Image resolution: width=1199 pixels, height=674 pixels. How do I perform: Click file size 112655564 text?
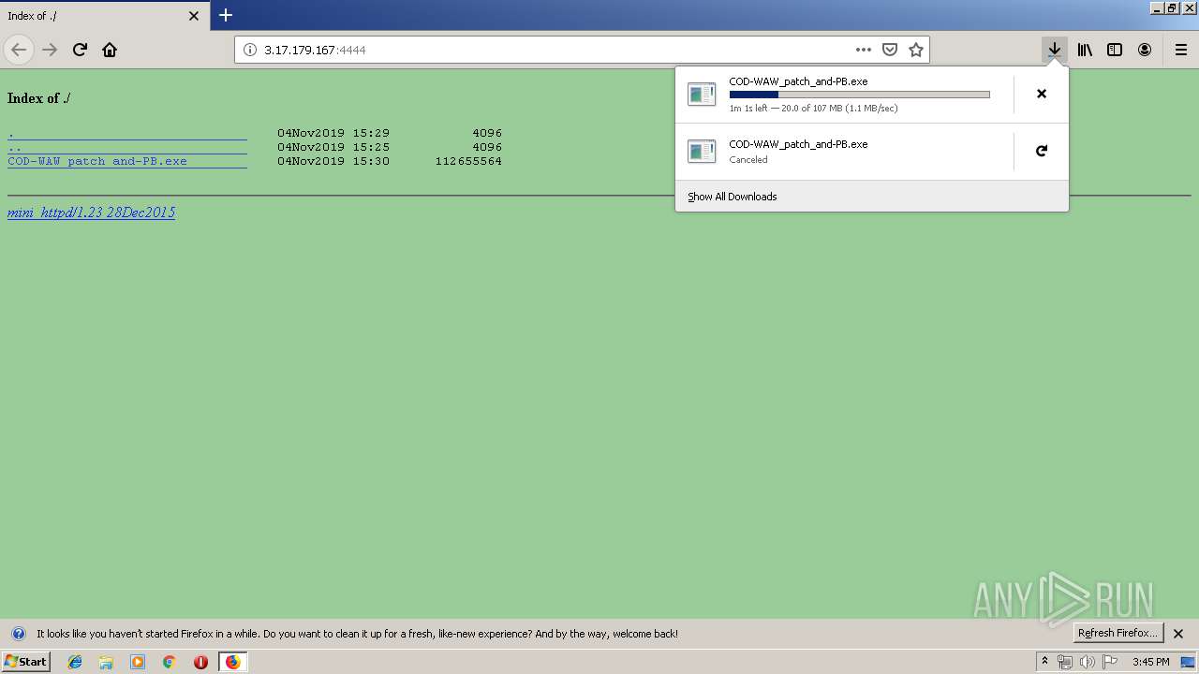tap(468, 161)
